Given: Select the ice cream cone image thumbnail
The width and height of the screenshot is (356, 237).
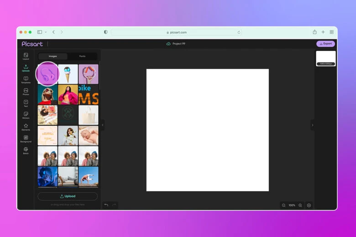Looking at the screenshot, I should (x=68, y=74).
